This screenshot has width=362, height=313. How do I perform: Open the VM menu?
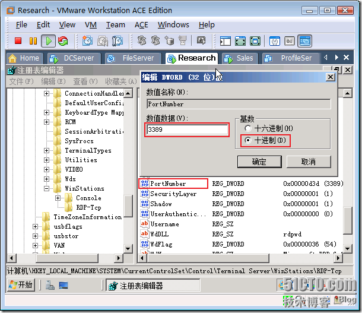tap(90, 24)
